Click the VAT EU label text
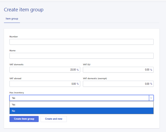 tap(87, 64)
